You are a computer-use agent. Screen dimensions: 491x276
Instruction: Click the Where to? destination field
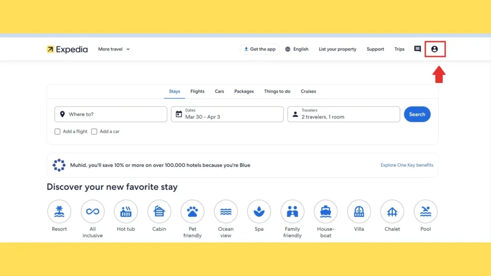(111, 114)
